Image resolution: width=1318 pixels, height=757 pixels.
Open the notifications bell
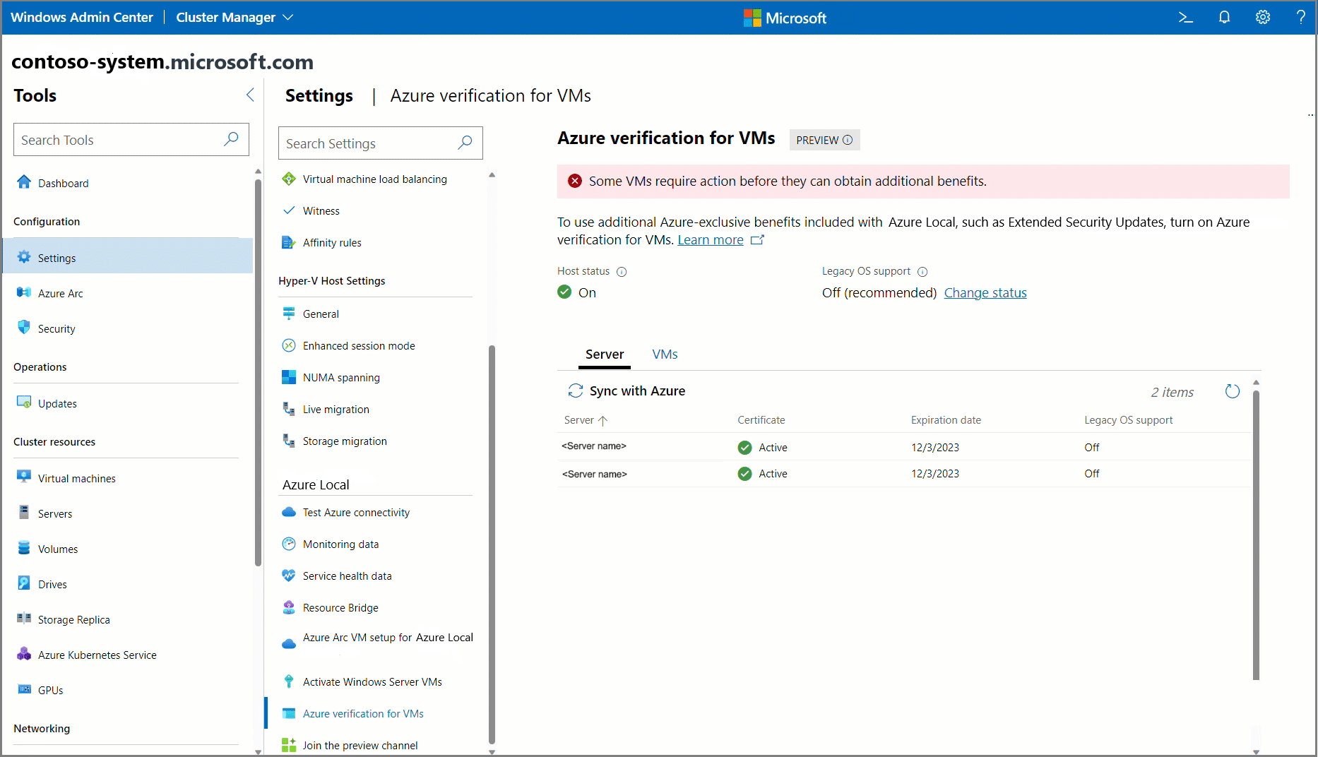[1225, 18]
